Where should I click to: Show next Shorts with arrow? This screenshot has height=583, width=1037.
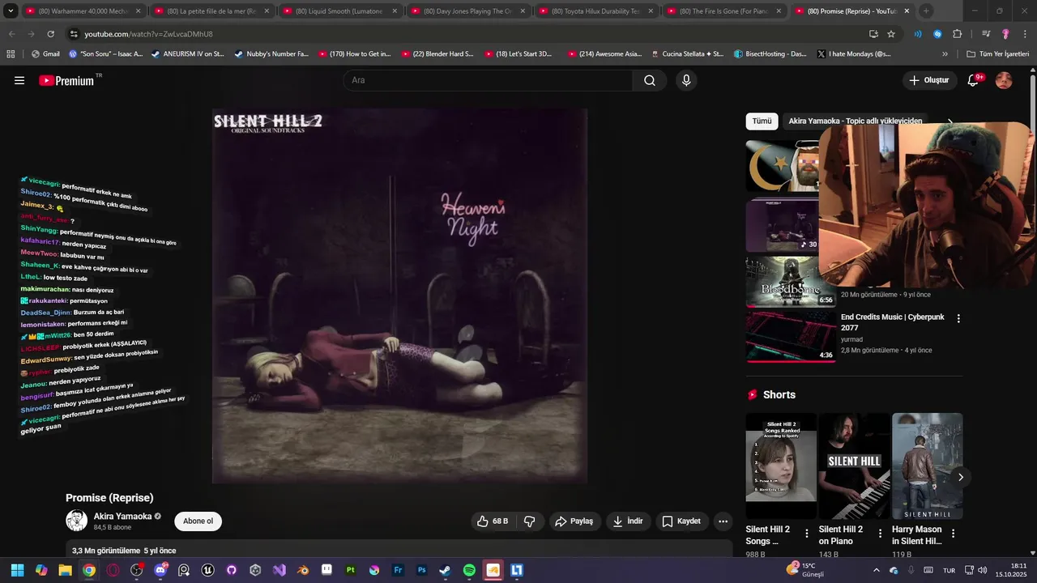(960, 477)
